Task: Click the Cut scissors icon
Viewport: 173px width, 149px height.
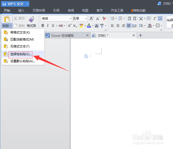Action: [15, 18]
